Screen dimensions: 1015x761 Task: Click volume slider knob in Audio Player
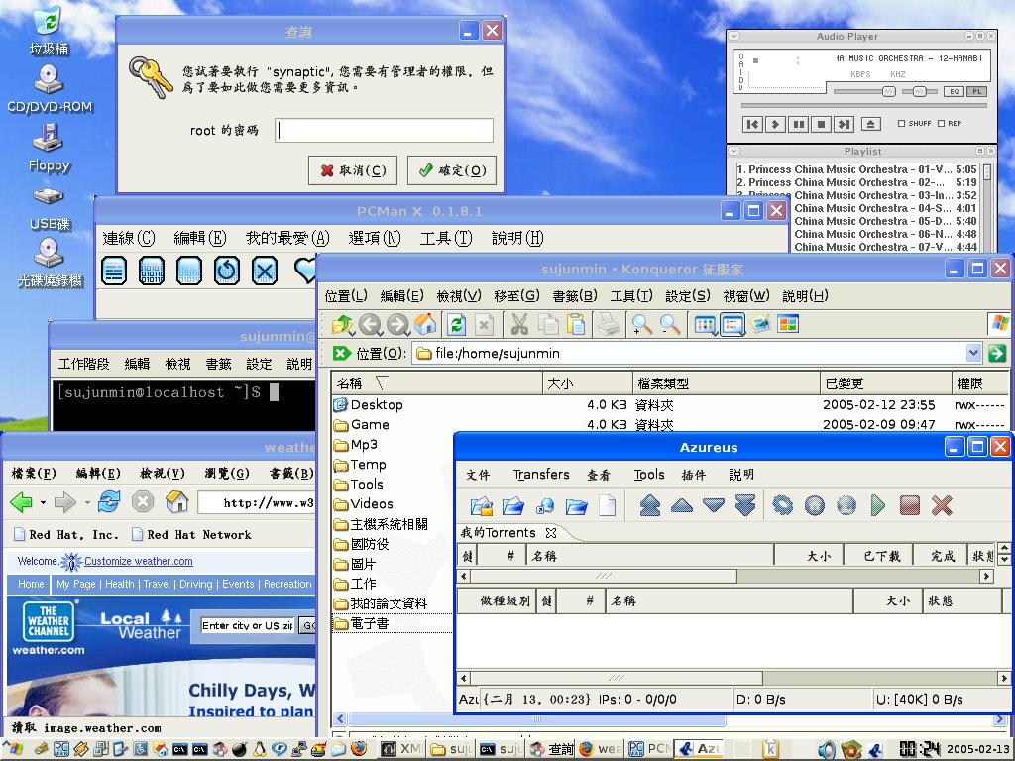click(889, 91)
